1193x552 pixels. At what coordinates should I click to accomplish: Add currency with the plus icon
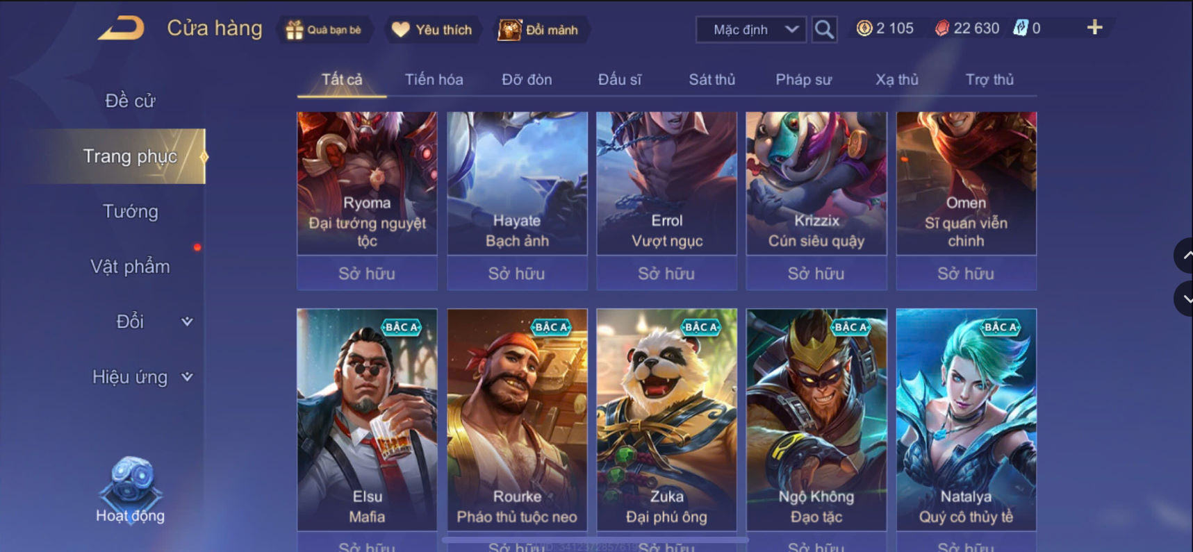pos(1094,28)
